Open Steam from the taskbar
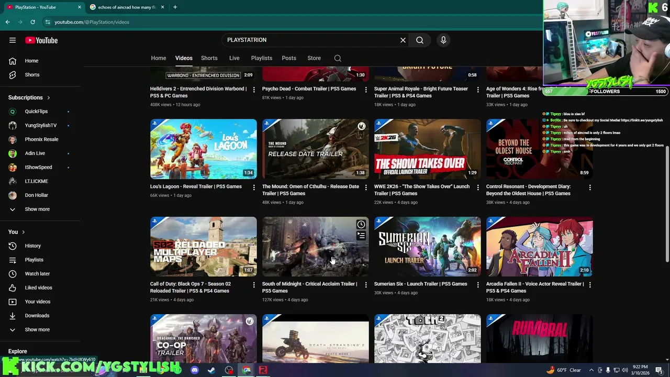The width and height of the screenshot is (670, 377). coord(211,370)
